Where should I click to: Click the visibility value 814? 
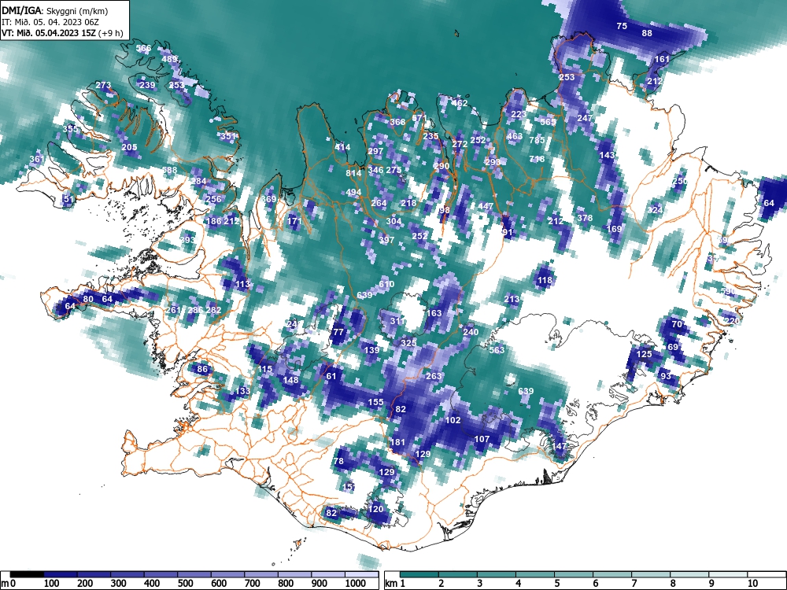pyautogui.click(x=353, y=174)
